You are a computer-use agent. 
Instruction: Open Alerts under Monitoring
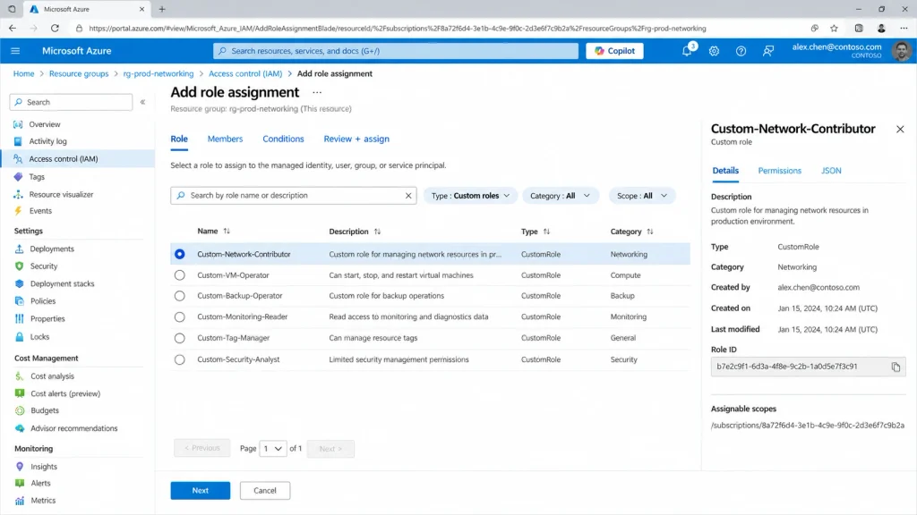point(40,483)
